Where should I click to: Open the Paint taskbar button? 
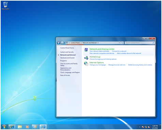coord(35,127)
